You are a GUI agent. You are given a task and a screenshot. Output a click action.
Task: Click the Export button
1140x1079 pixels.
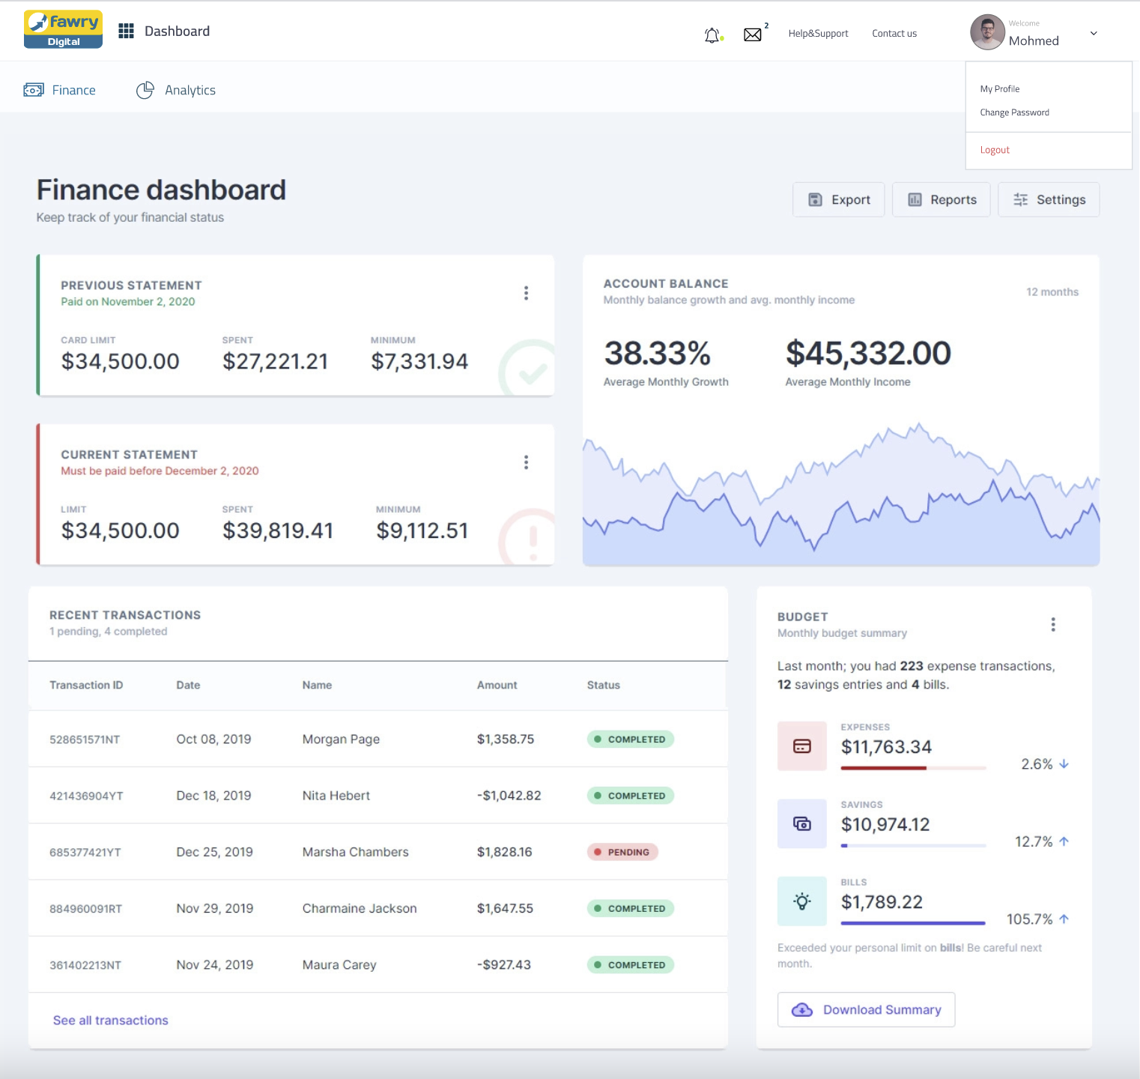click(838, 199)
